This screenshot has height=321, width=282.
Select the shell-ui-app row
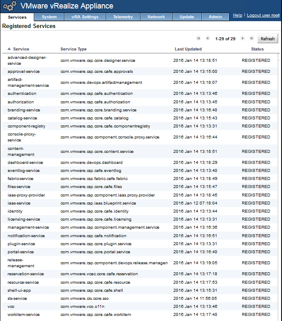(140, 290)
